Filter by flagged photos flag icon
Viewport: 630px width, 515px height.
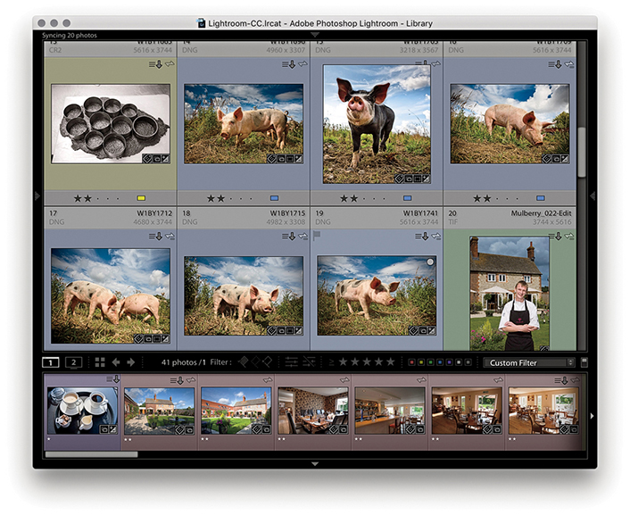coord(243,362)
